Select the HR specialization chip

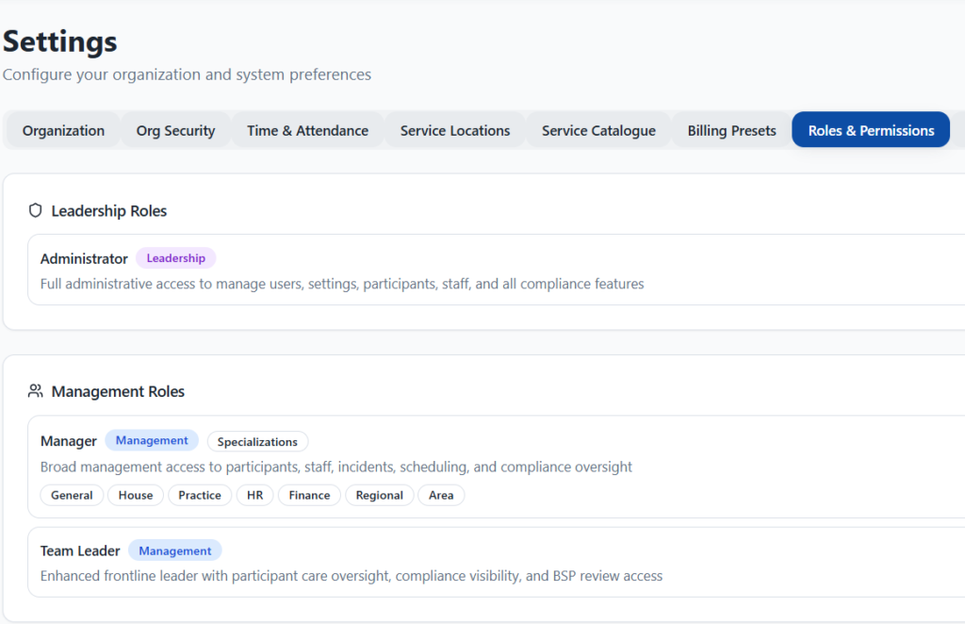pyautogui.click(x=254, y=496)
